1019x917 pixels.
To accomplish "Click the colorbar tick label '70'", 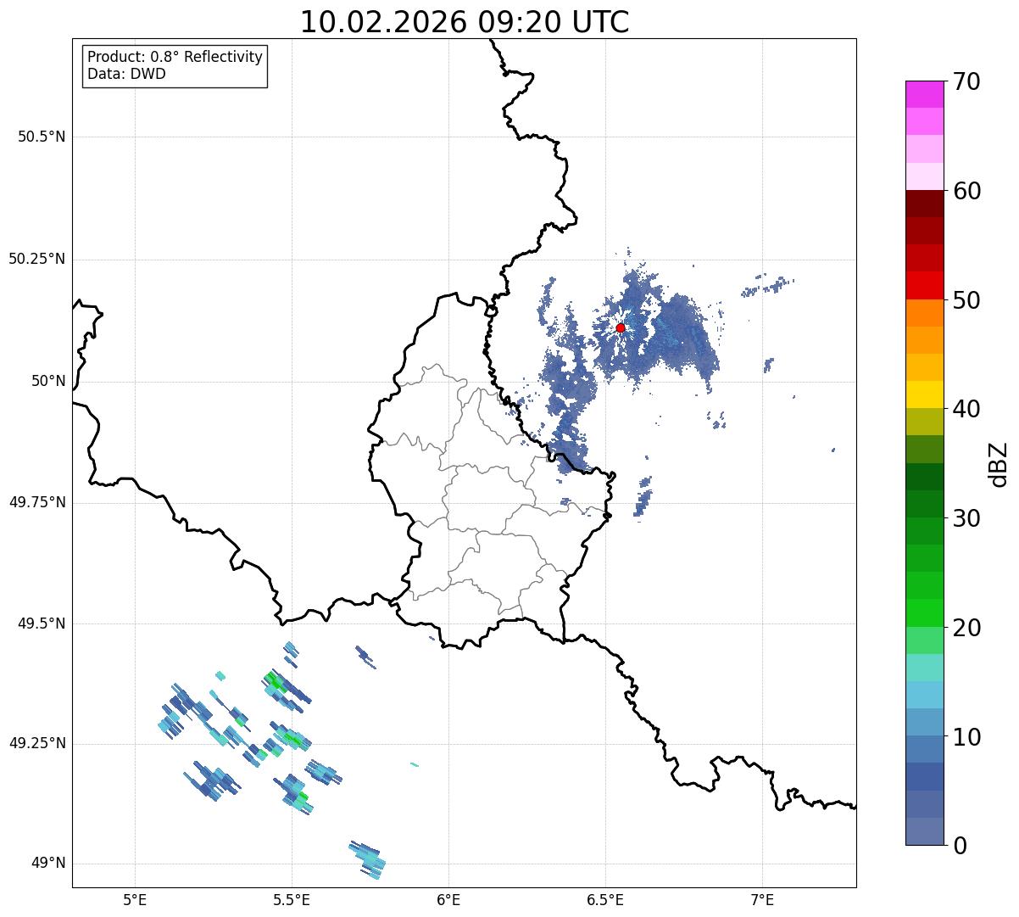I will click(966, 81).
